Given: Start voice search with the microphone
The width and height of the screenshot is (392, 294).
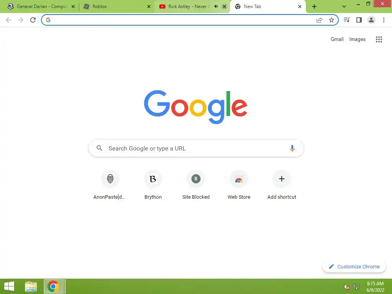Looking at the screenshot, I should [292, 148].
